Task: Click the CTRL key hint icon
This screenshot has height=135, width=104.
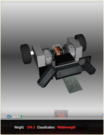Action: (x=15, y=117)
